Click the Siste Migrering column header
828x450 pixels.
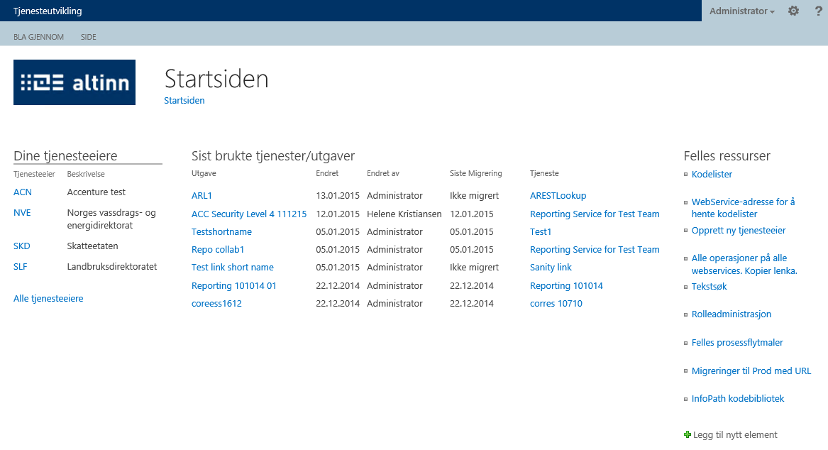[476, 173]
